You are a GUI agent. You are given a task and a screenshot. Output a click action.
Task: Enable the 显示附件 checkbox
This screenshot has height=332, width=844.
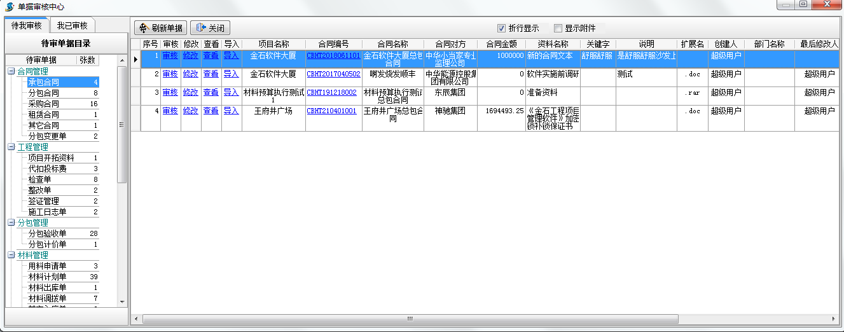pyautogui.click(x=558, y=28)
